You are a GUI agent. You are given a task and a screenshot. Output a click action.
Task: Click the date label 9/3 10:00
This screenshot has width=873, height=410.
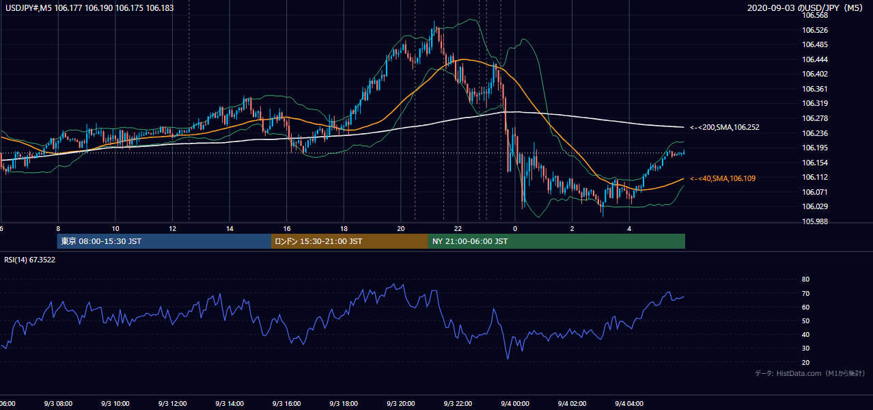pos(115,404)
